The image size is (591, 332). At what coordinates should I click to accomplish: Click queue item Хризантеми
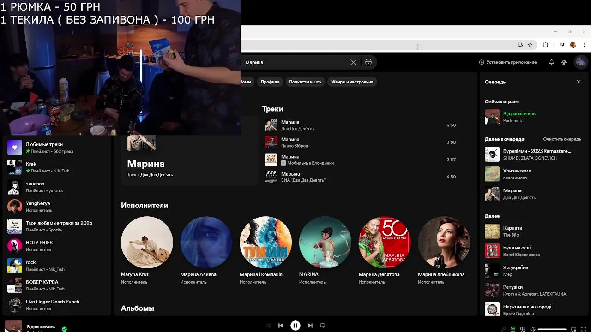[x=533, y=174]
